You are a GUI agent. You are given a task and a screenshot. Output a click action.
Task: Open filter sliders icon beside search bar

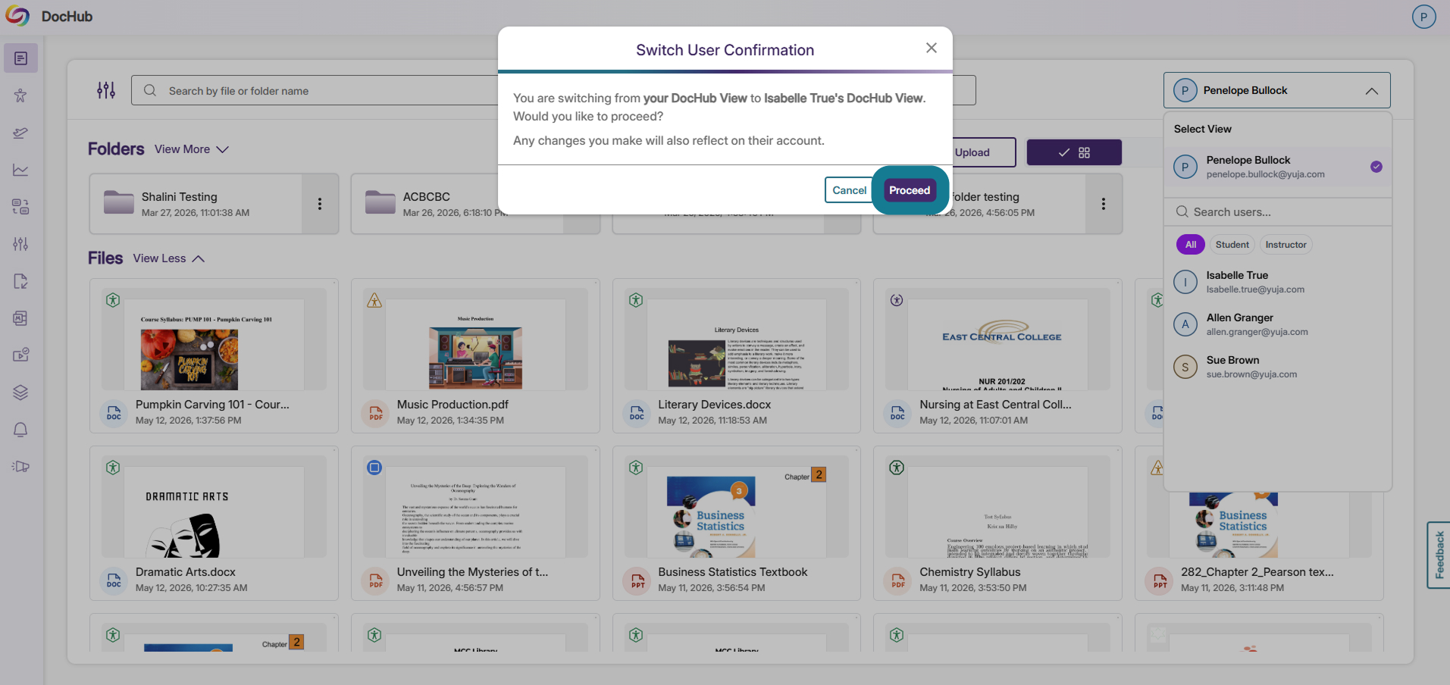tap(106, 90)
